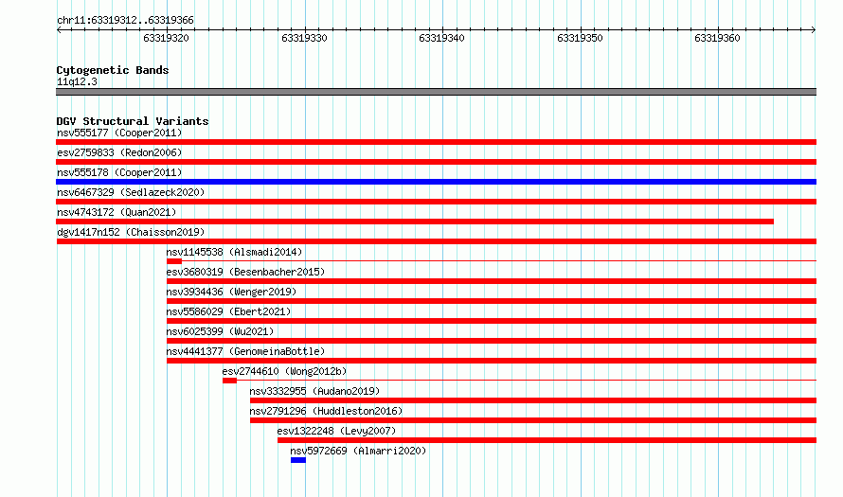Click the small red block under esv2744610
The width and height of the screenshot is (843, 497).
tap(229, 381)
